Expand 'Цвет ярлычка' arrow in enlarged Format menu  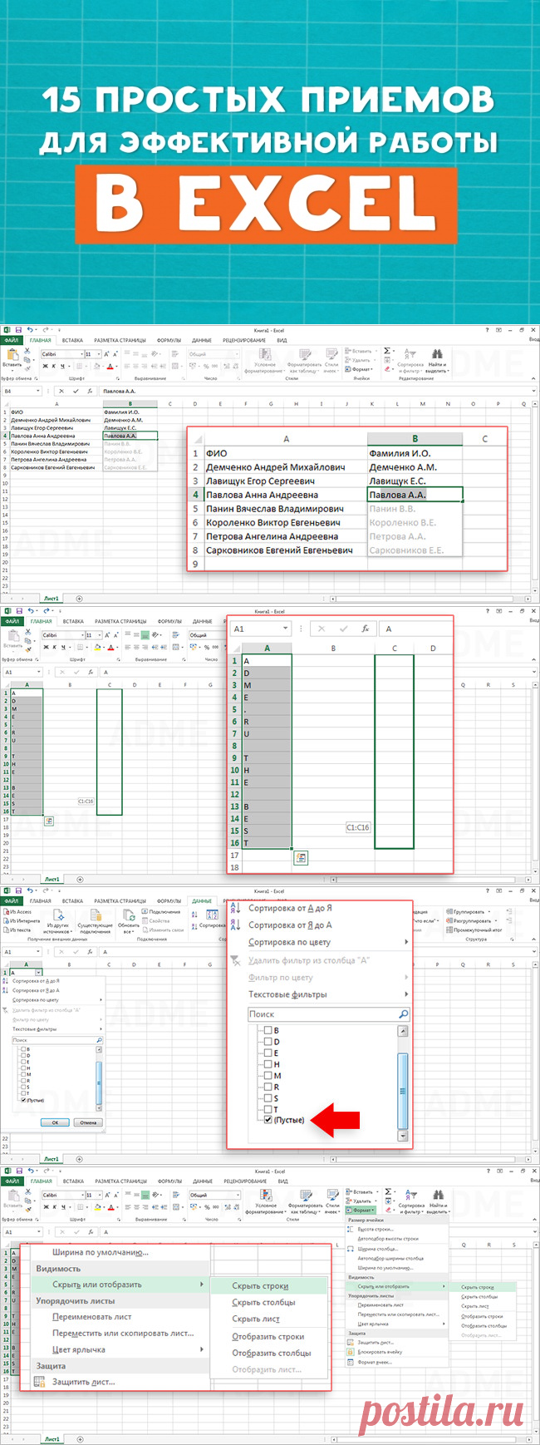tap(202, 1349)
